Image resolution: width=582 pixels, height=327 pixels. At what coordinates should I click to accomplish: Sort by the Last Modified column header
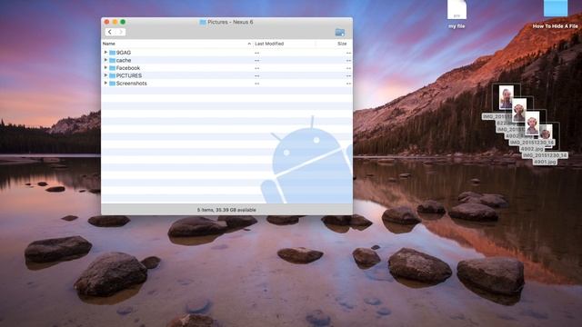coord(269,44)
